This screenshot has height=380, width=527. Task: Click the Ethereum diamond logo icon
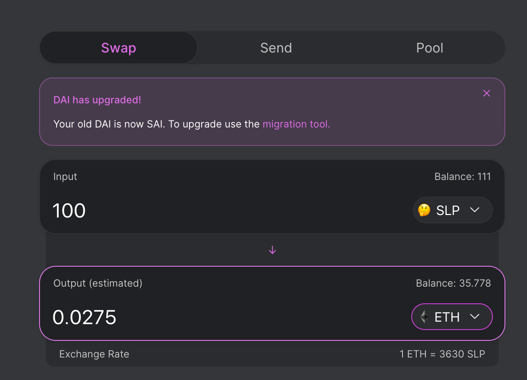[x=424, y=317]
